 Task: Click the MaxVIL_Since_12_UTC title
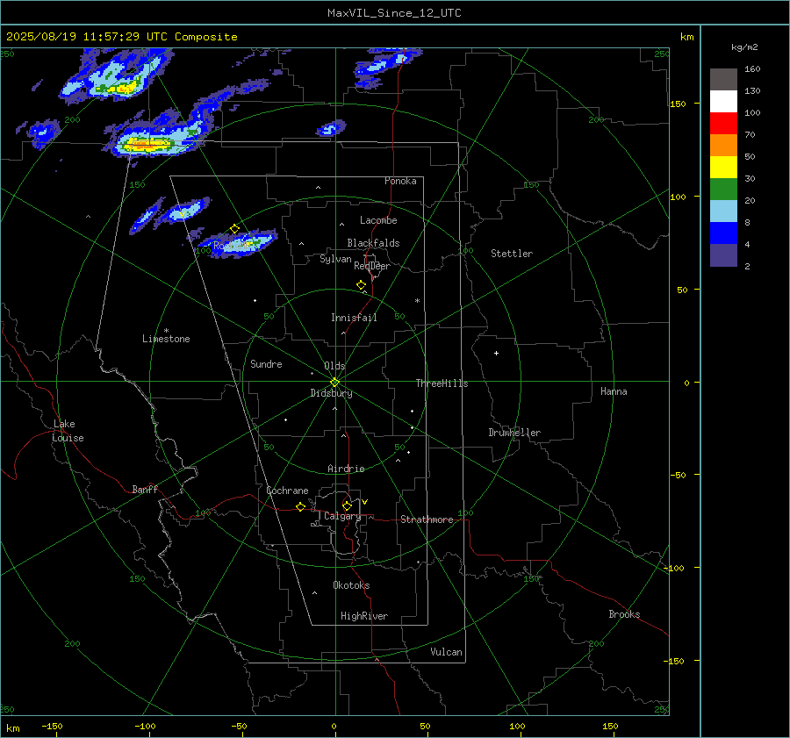coord(394,13)
